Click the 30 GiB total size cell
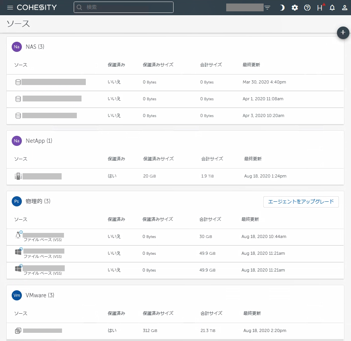 206,237
